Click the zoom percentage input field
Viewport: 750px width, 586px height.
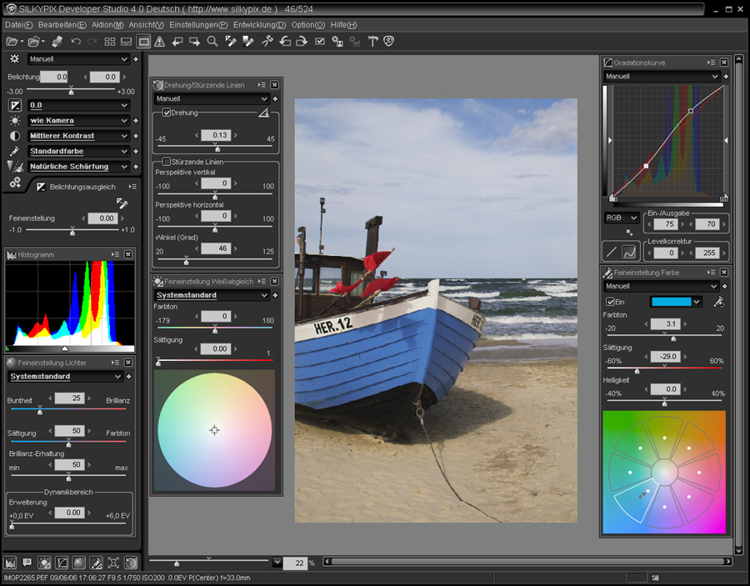(x=295, y=563)
